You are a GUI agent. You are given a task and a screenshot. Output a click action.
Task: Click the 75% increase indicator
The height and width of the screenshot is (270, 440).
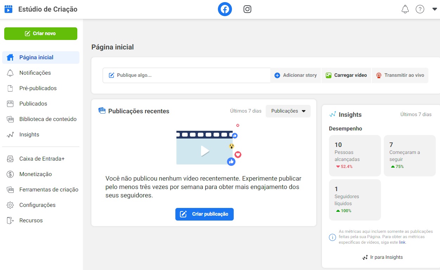pos(397,167)
